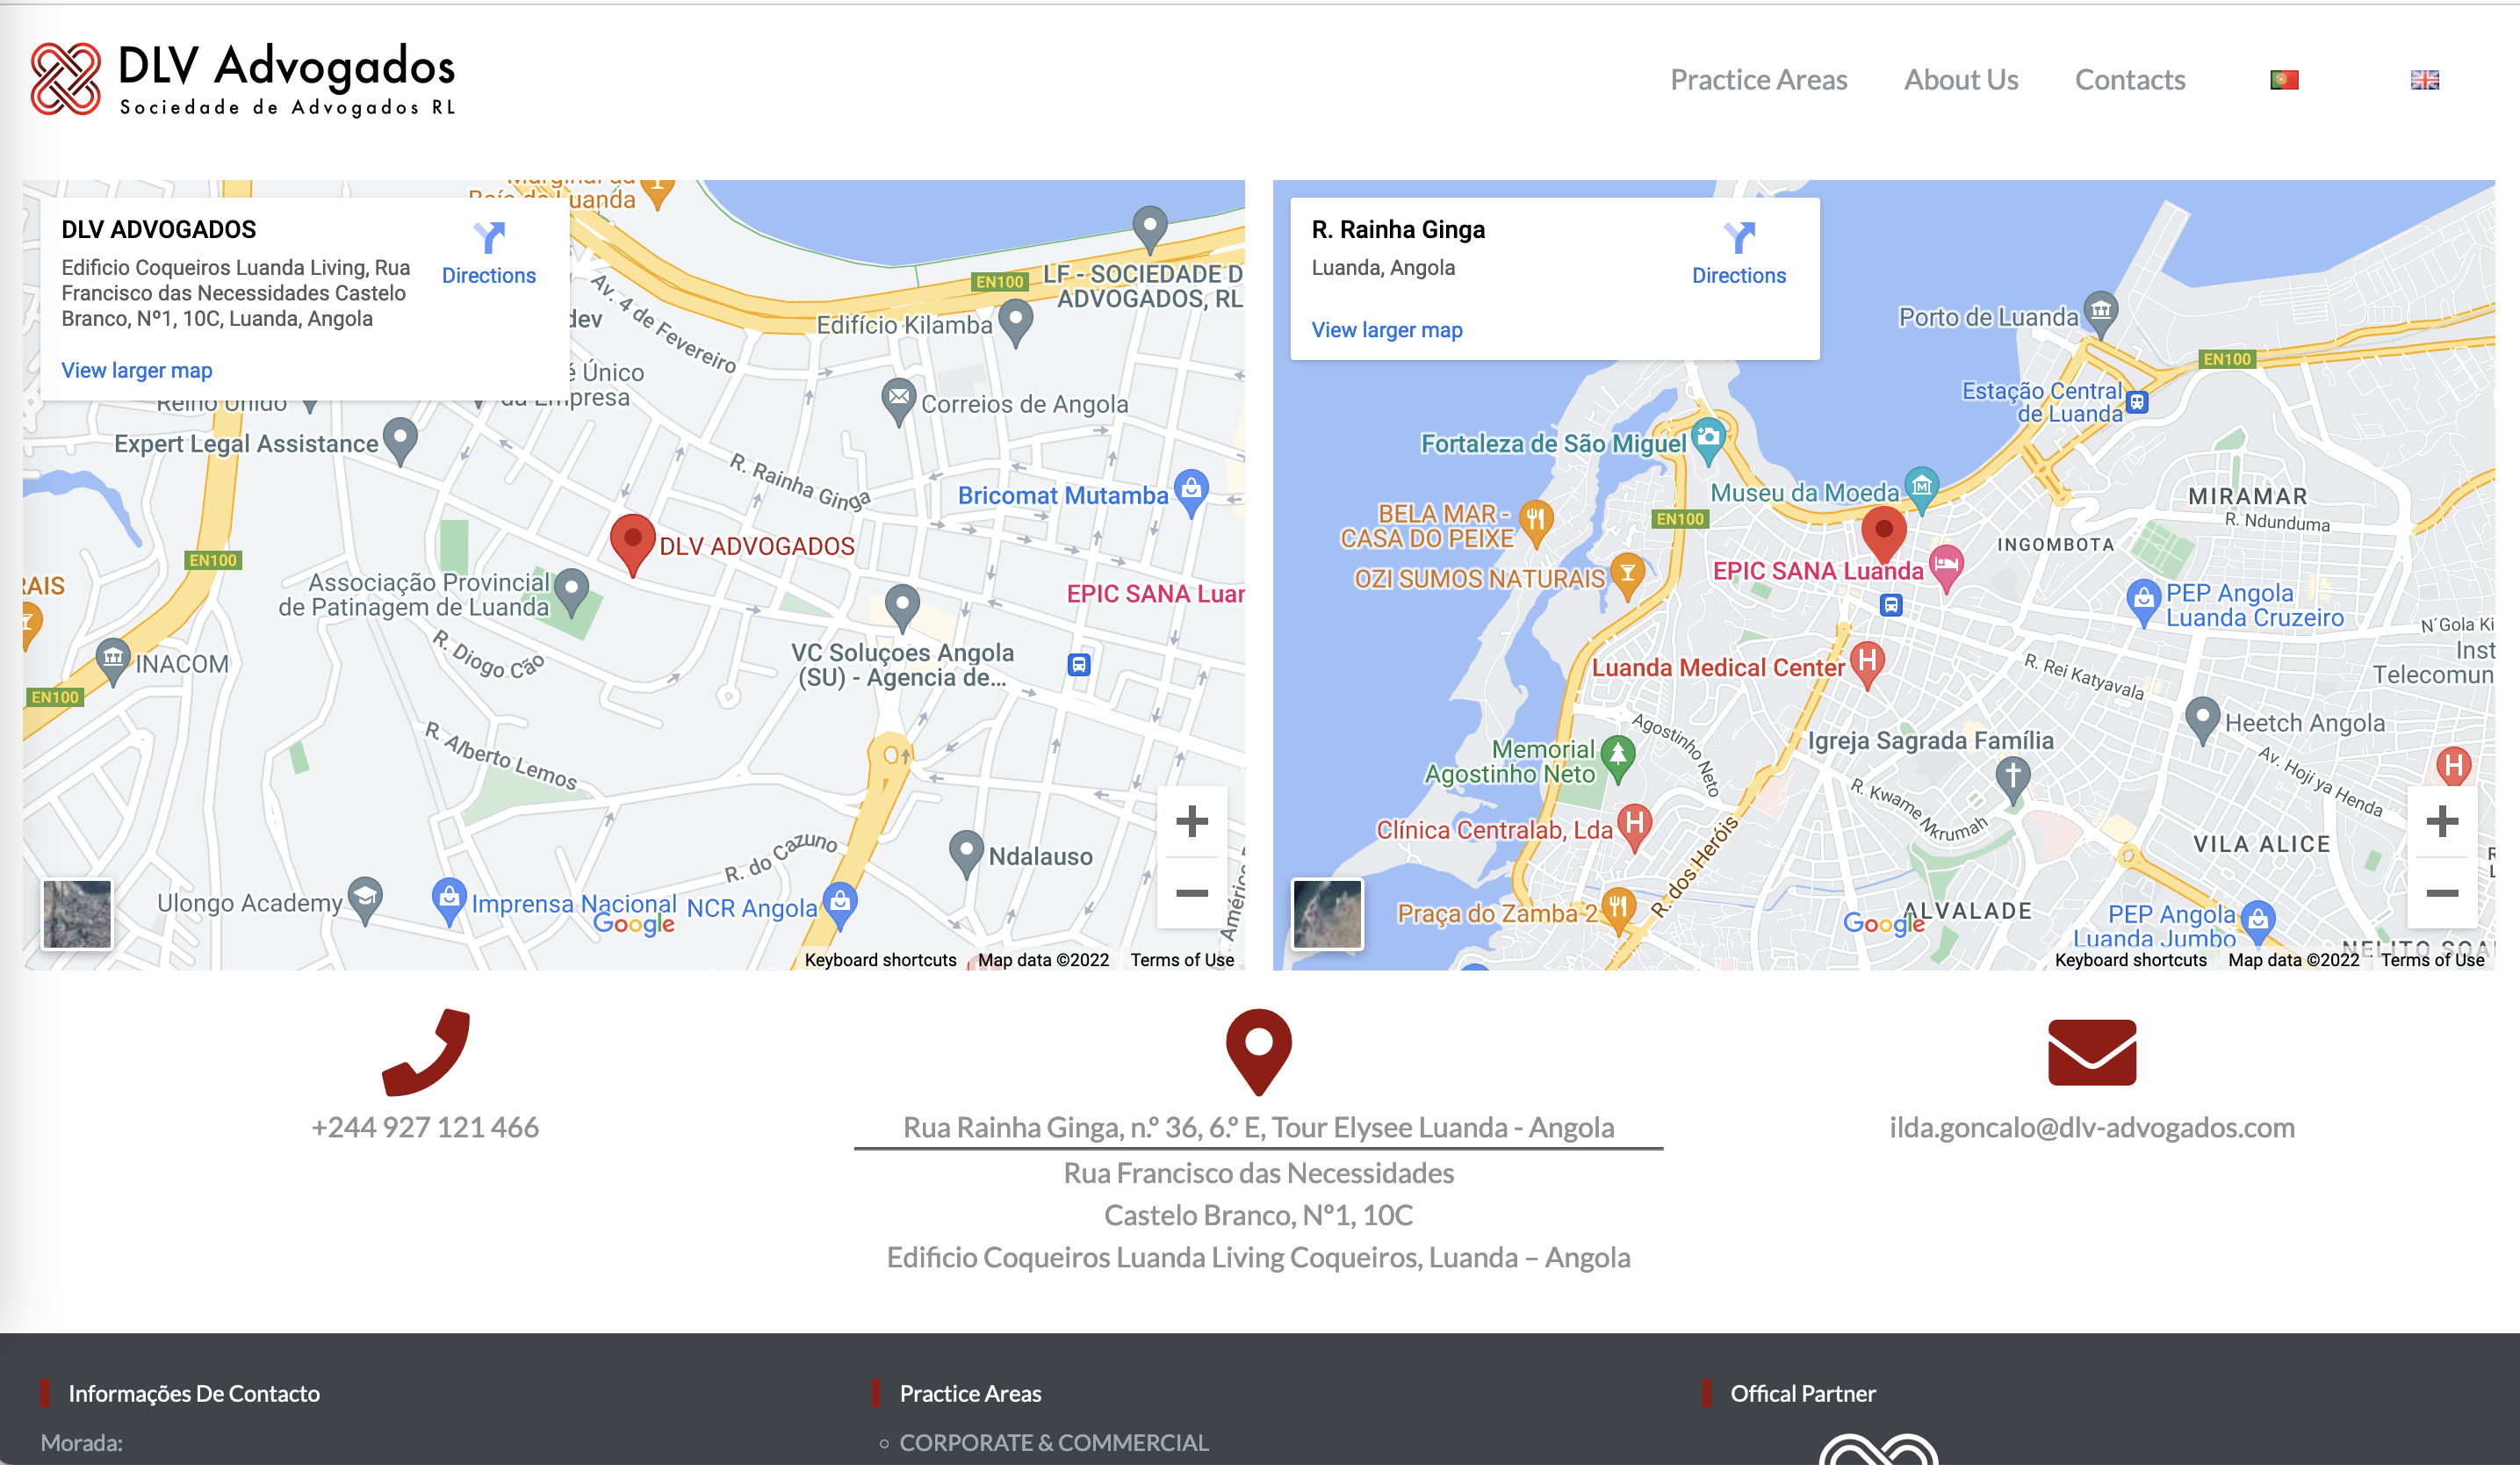Click the EPIC SANA Luanda hotel marker
This screenshot has height=1465, width=2520.
(1946, 569)
